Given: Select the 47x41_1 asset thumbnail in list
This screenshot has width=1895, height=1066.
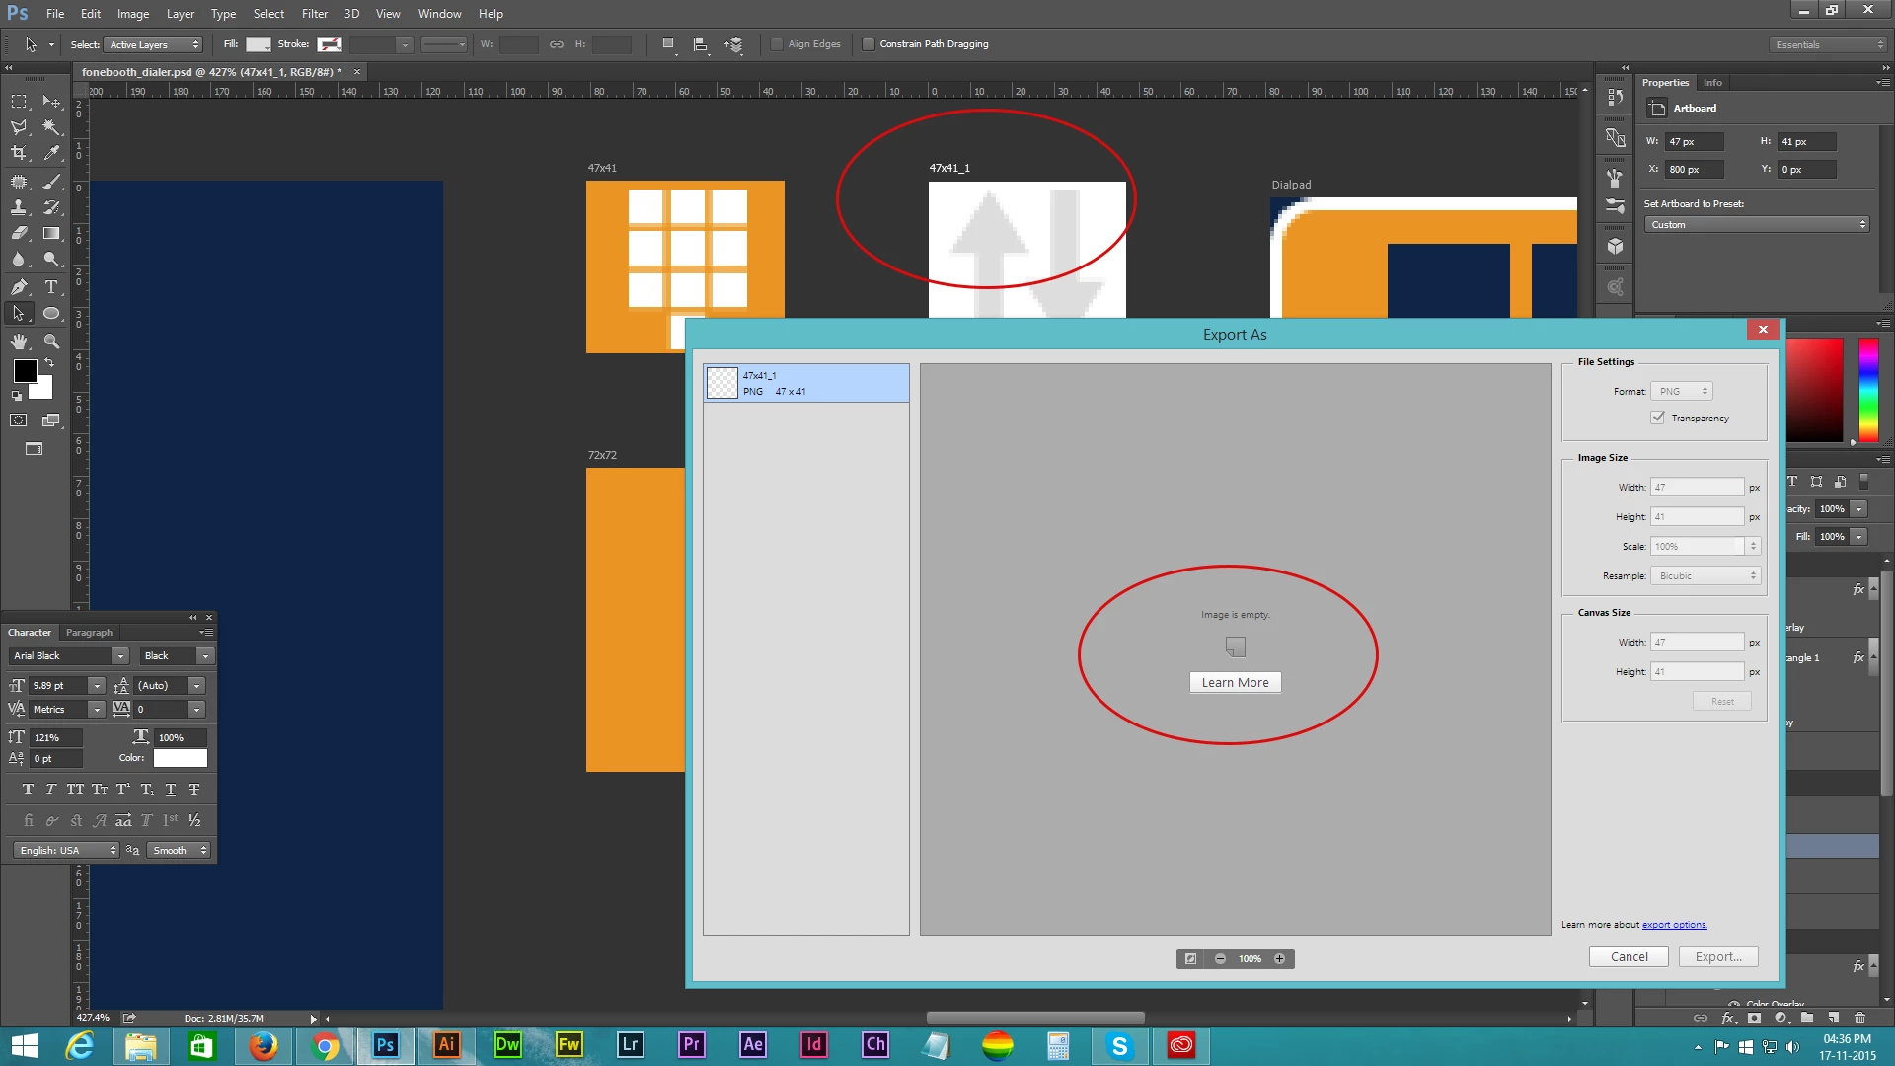Looking at the screenshot, I should (722, 383).
